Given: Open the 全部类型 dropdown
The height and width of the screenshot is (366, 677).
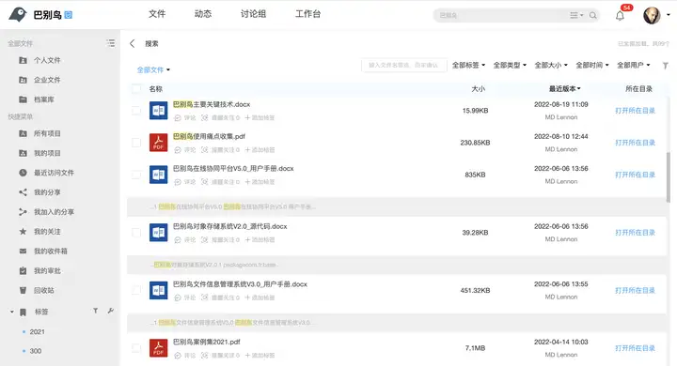Looking at the screenshot, I should (510, 65).
